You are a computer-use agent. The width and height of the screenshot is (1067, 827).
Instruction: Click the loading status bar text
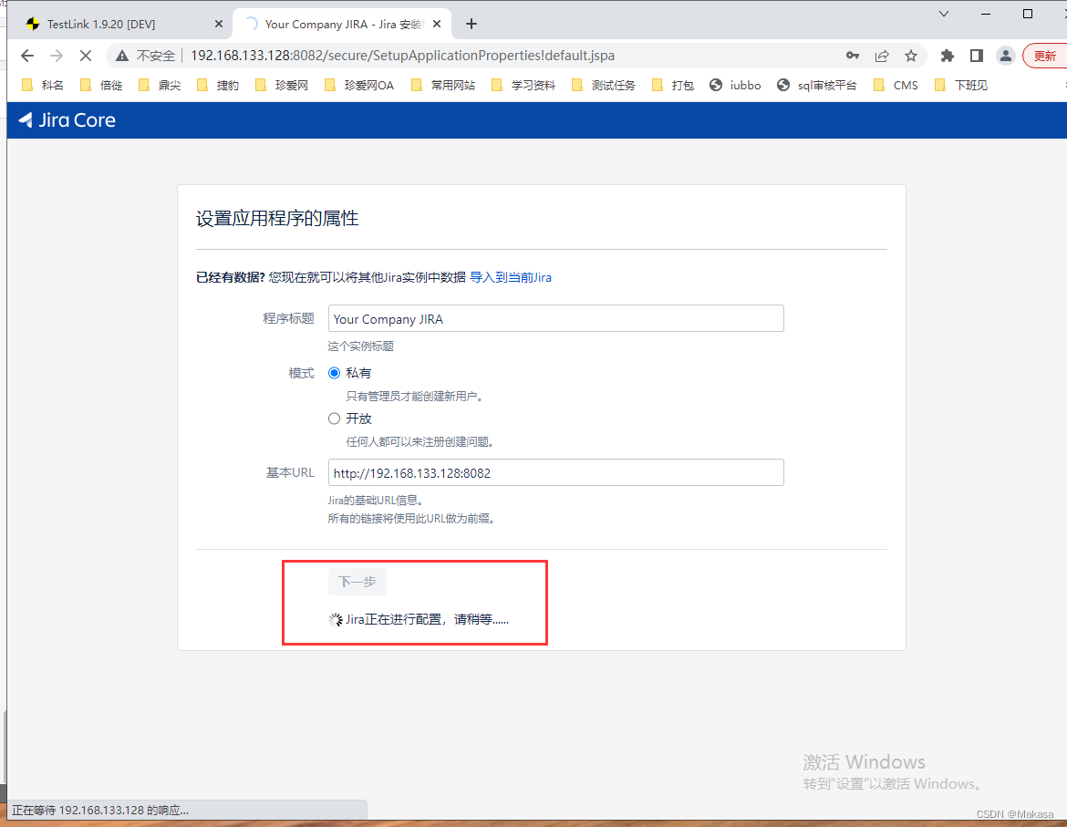click(x=100, y=810)
